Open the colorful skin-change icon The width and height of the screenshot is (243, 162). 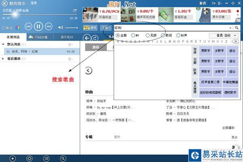click(18, 28)
